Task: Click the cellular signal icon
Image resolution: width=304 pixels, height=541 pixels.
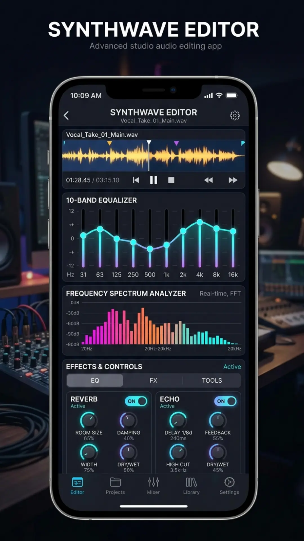Action: tap(209, 96)
